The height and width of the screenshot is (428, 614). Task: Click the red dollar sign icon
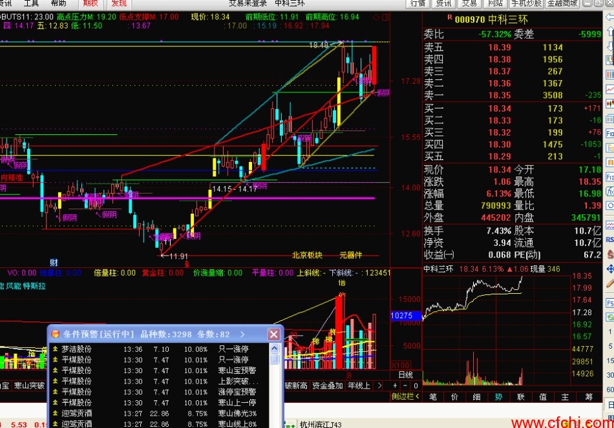[x=609, y=254]
